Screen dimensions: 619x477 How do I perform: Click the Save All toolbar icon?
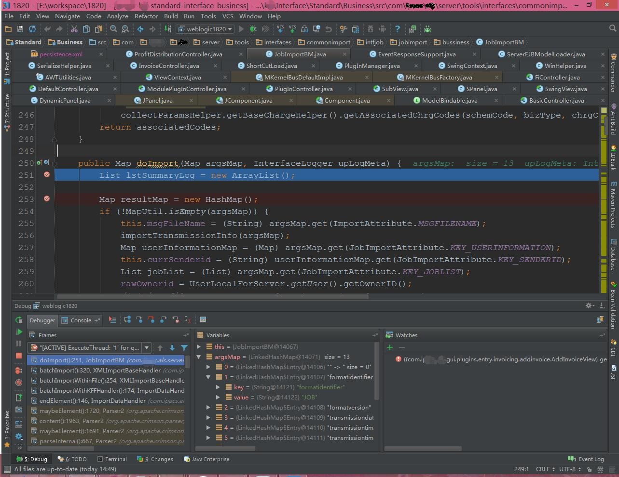click(x=20, y=29)
